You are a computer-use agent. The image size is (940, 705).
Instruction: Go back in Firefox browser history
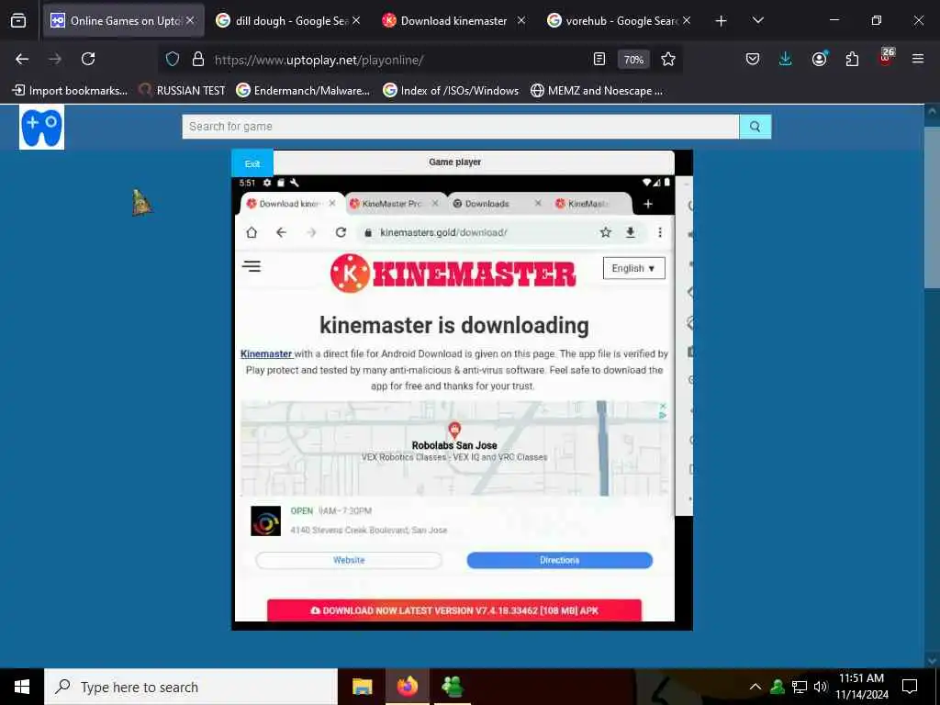[x=22, y=59]
